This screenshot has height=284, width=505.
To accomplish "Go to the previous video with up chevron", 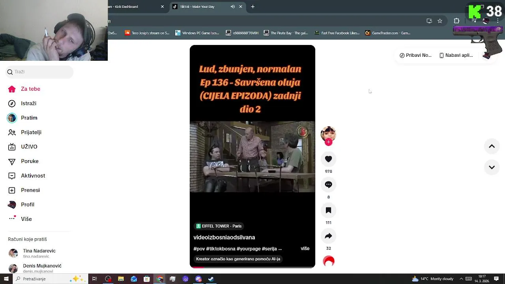I will [x=492, y=146].
